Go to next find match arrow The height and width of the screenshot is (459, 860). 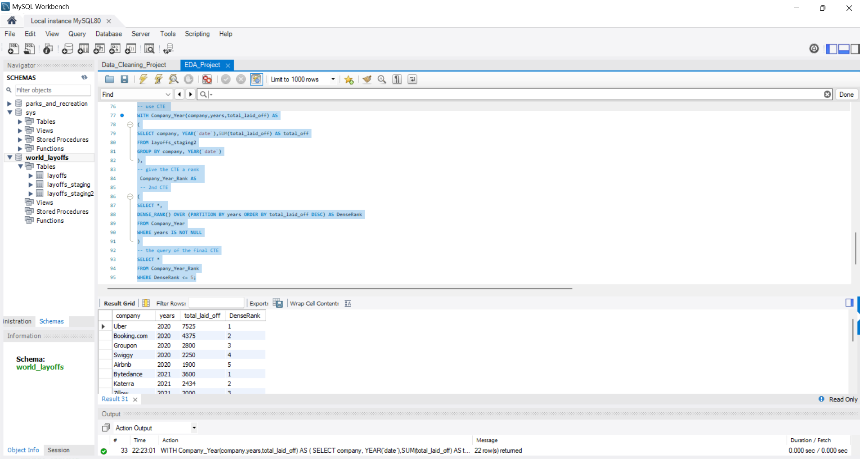coord(191,94)
